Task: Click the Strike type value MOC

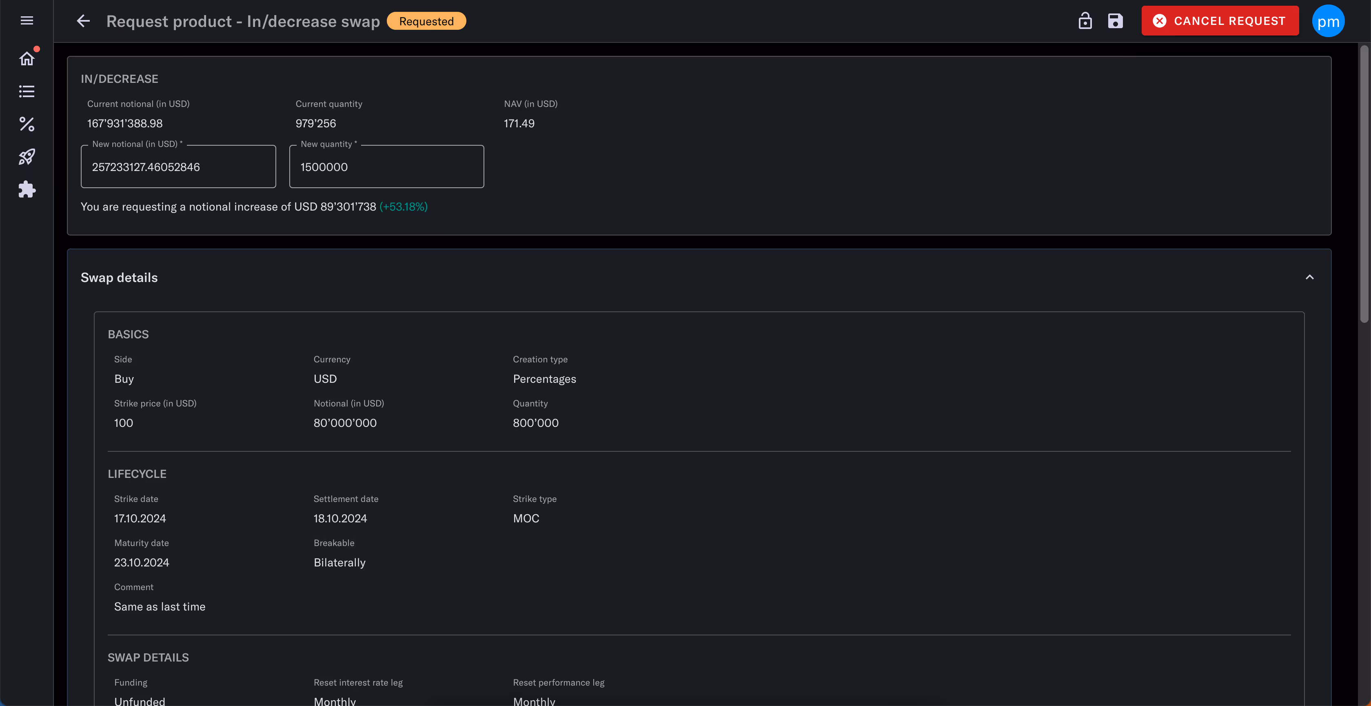Action: 526,519
